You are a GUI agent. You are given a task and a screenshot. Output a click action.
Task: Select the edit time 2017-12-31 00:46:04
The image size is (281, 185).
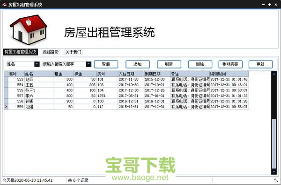click(229, 85)
